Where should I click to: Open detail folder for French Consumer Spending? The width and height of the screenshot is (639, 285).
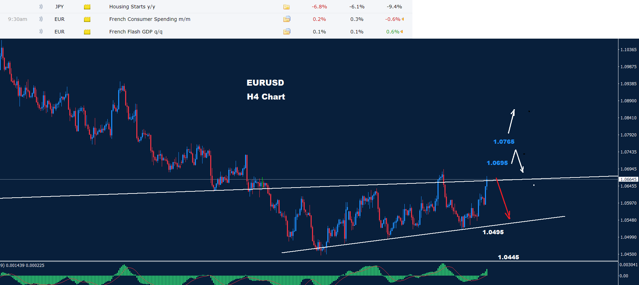pyautogui.click(x=287, y=19)
